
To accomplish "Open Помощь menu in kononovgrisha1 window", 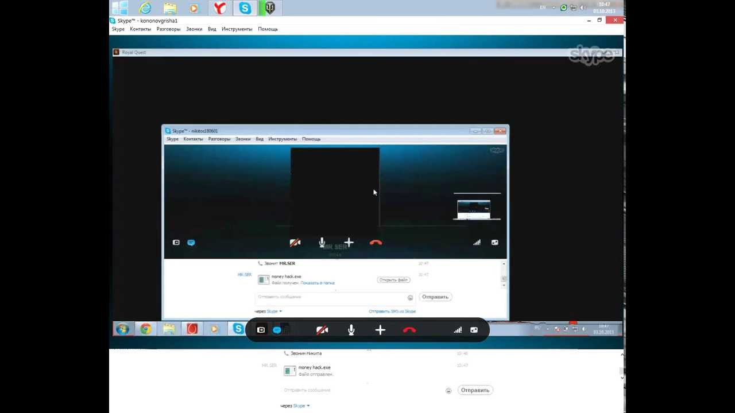I will coord(268,29).
